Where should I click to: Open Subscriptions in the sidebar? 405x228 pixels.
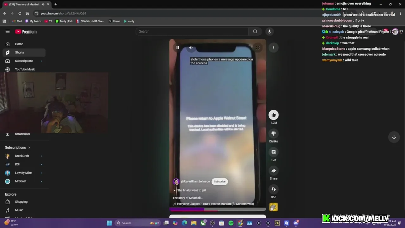pos(24,61)
